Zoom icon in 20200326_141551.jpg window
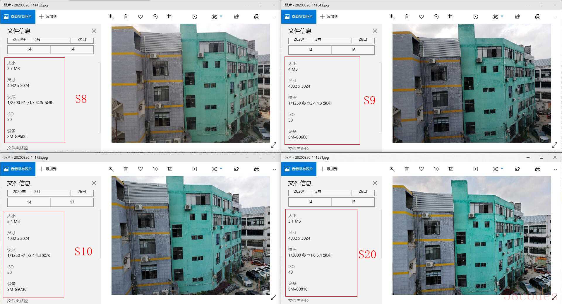 (392, 169)
